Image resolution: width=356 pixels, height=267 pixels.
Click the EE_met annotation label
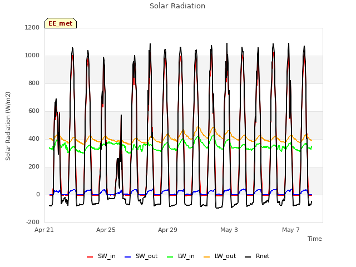point(61,23)
